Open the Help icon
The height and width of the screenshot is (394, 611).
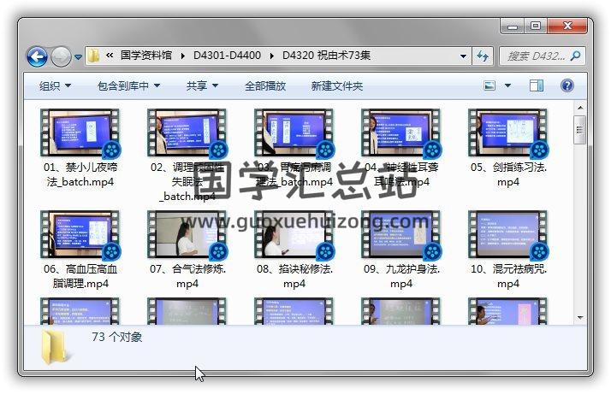(x=567, y=85)
